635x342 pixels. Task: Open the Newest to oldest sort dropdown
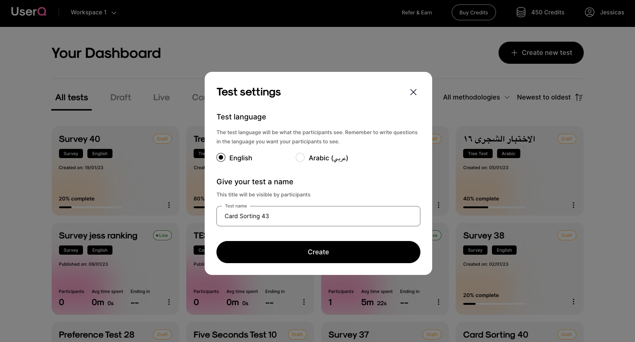click(x=544, y=97)
